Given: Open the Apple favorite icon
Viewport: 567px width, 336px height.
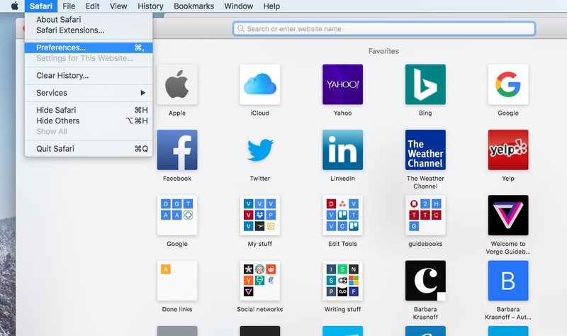Looking at the screenshot, I should point(177,84).
